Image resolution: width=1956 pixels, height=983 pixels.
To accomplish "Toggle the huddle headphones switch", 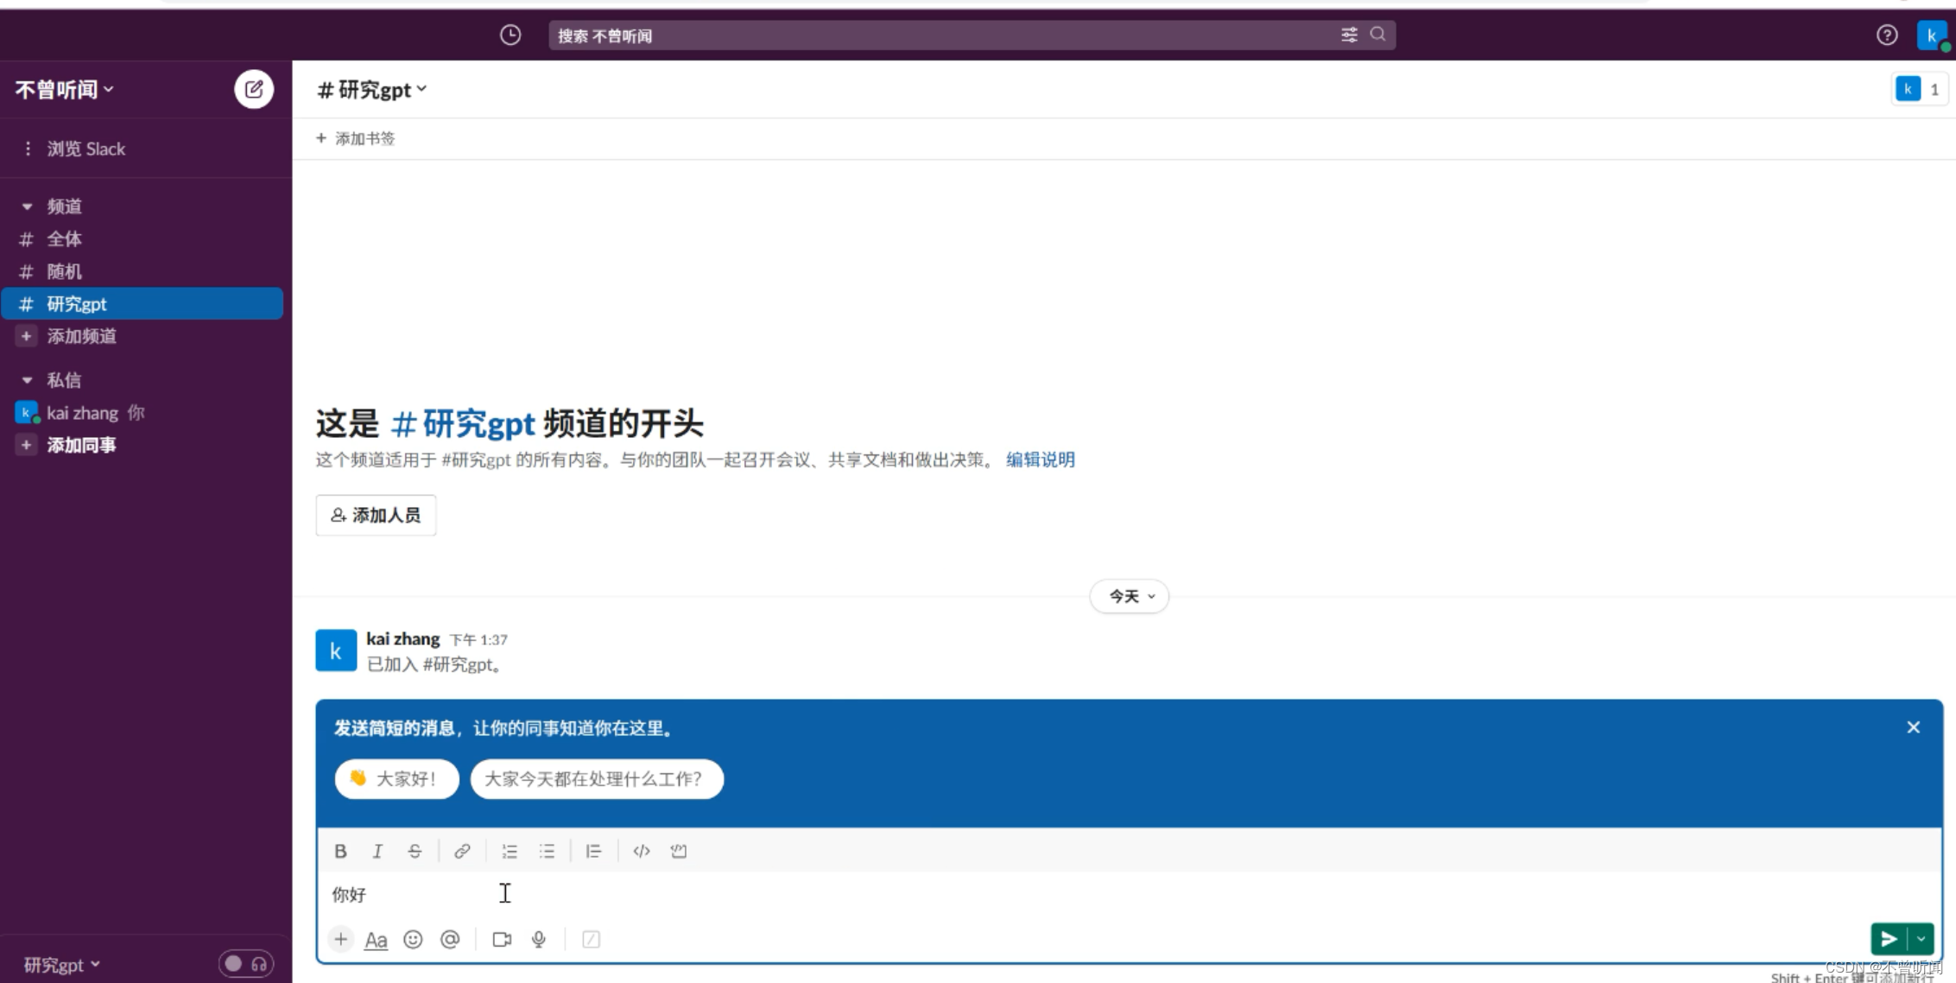I will 246,963.
